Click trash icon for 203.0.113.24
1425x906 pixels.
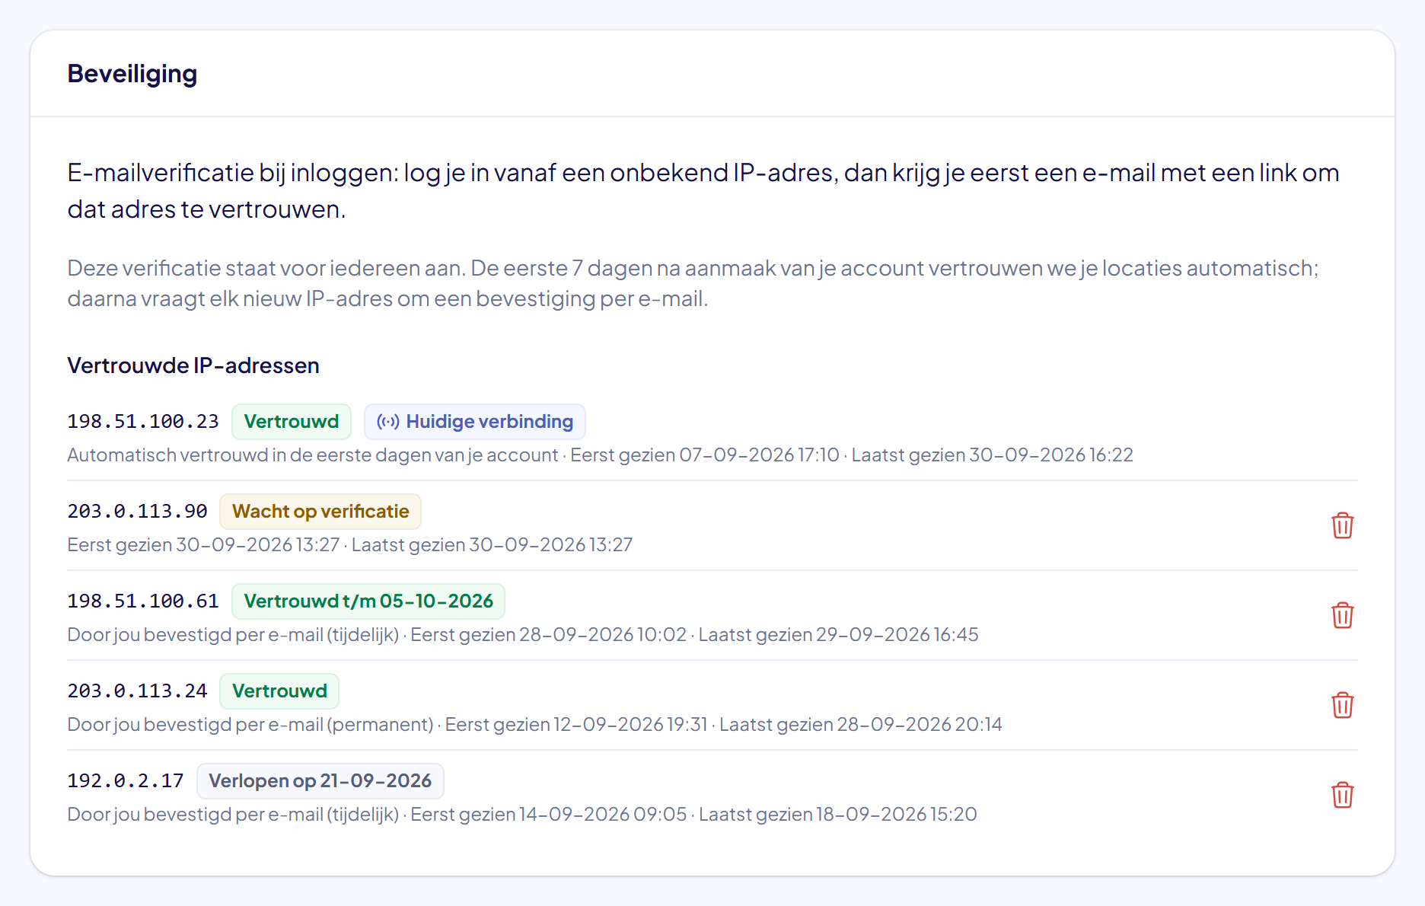[x=1342, y=705]
